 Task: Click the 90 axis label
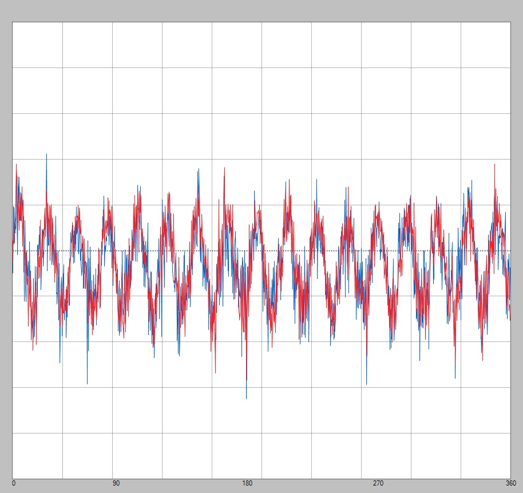pyautogui.click(x=116, y=483)
